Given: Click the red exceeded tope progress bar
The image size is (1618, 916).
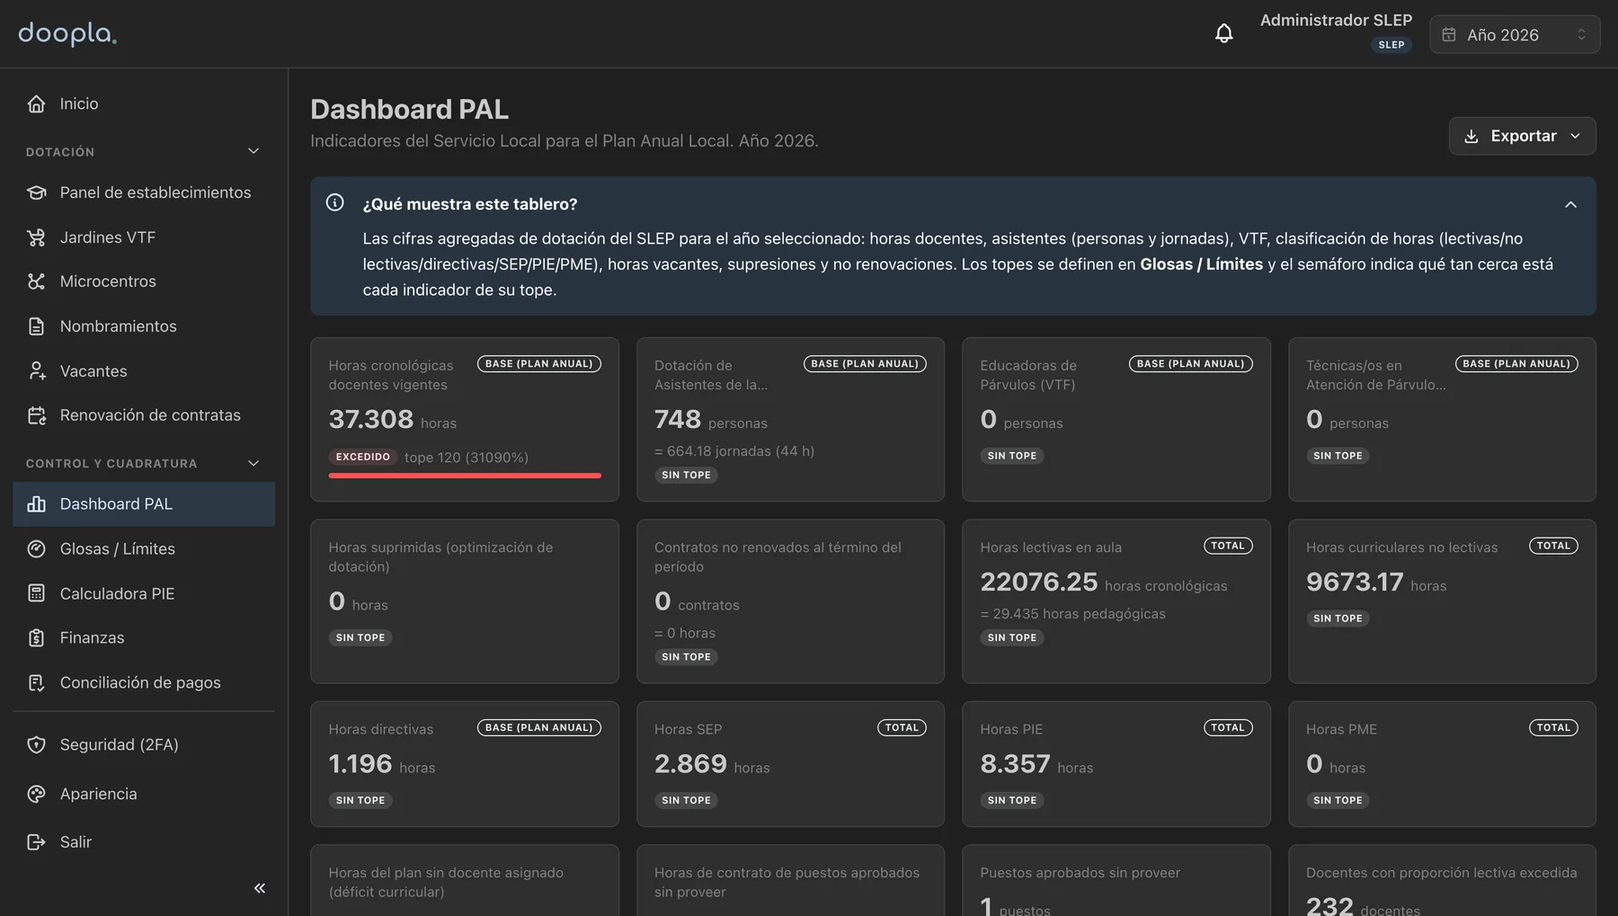Looking at the screenshot, I should click(465, 476).
